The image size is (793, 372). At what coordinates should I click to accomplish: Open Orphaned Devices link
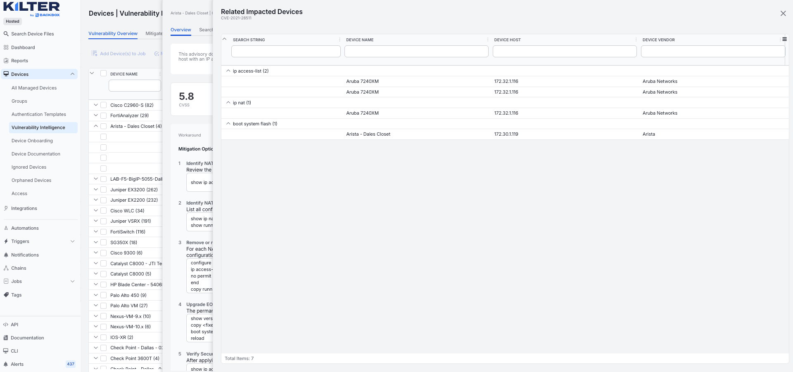(x=31, y=180)
